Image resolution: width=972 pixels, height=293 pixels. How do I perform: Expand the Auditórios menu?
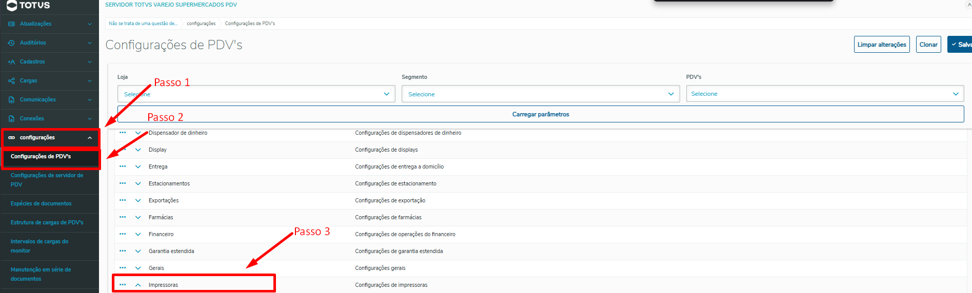[90, 43]
